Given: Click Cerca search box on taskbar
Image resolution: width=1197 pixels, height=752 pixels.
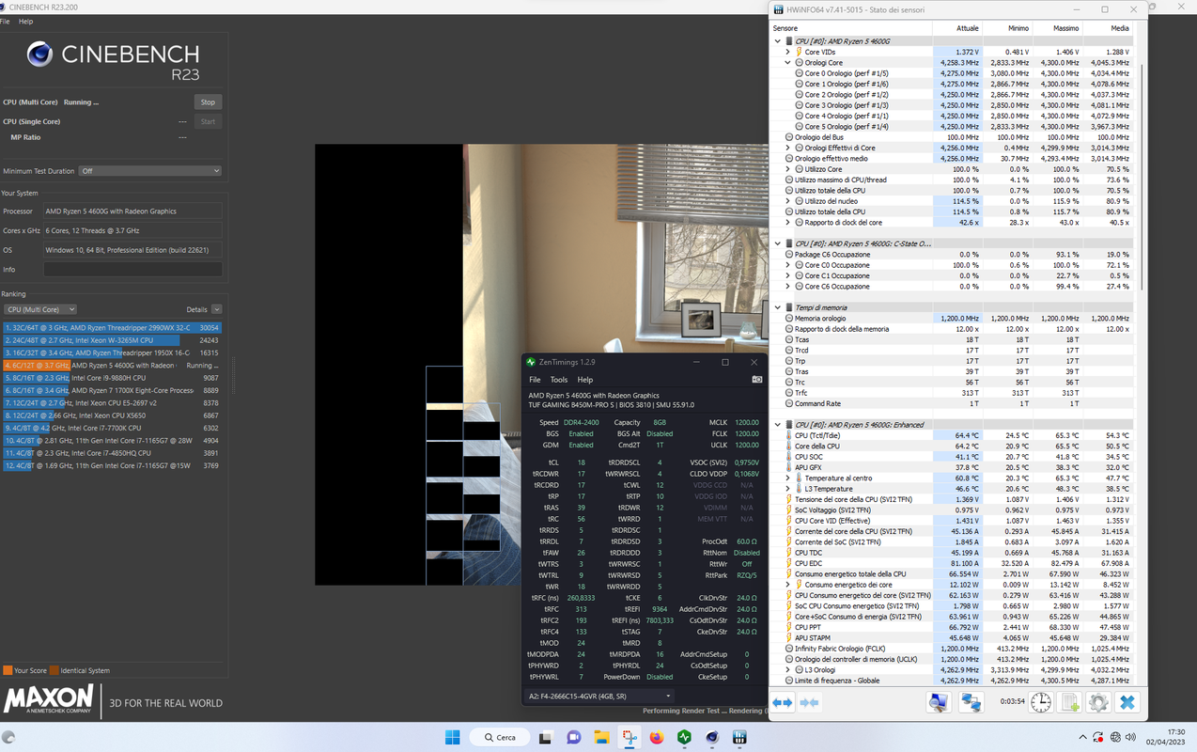Looking at the screenshot, I should (x=501, y=737).
